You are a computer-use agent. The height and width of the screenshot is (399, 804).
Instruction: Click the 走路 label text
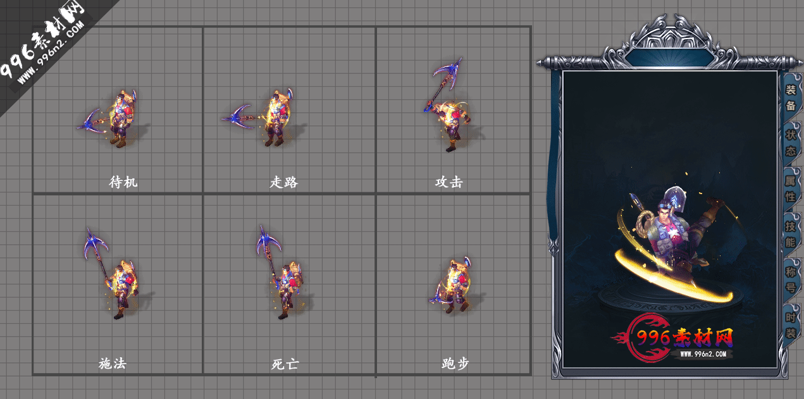click(x=284, y=183)
